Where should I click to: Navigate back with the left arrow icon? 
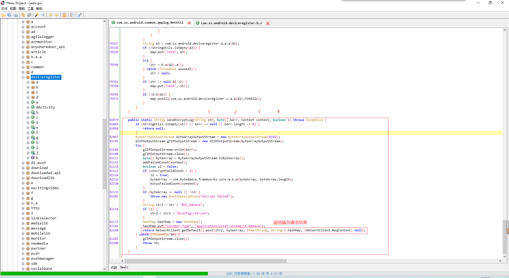pyautogui.click(x=50, y=15)
